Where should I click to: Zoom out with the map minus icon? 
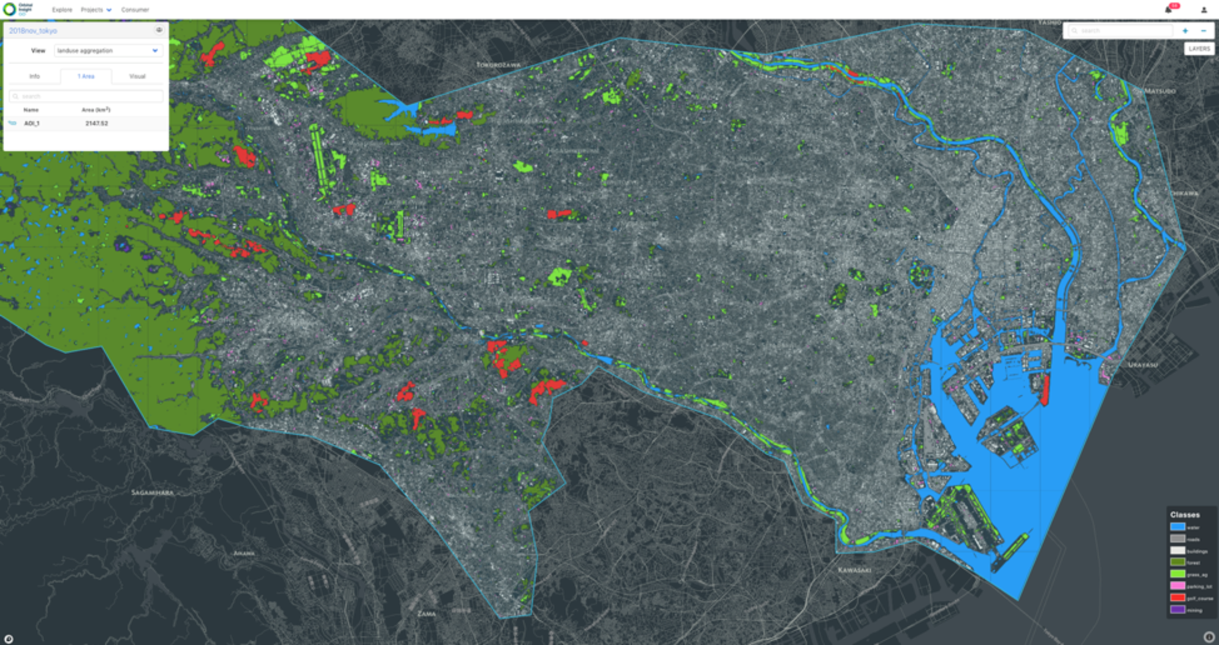(1203, 31)
